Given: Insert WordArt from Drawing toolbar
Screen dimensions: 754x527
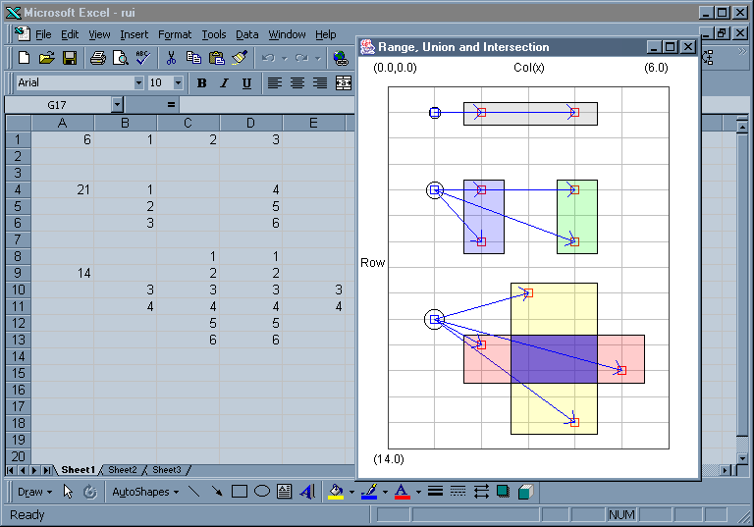Looking at the screenshot, I should 307,492.
